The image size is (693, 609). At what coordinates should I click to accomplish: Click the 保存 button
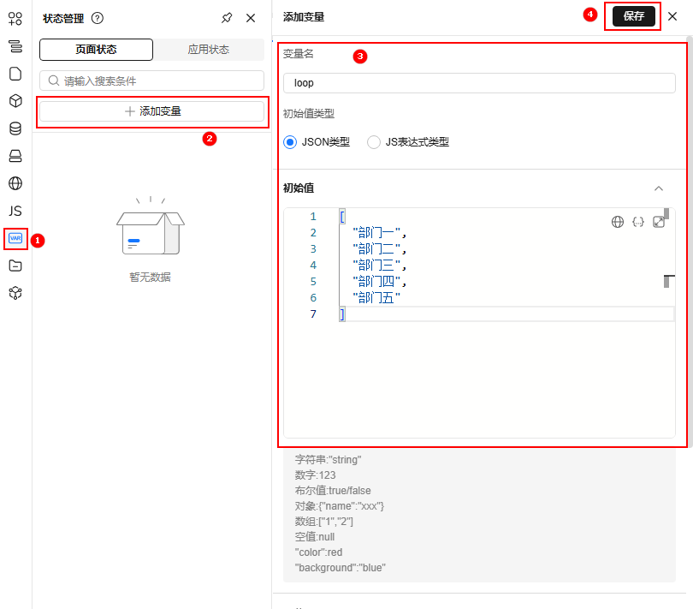point(633,16)
